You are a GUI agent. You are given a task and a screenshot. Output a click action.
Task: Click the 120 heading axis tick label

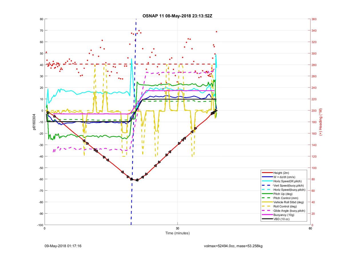point(314,156)
